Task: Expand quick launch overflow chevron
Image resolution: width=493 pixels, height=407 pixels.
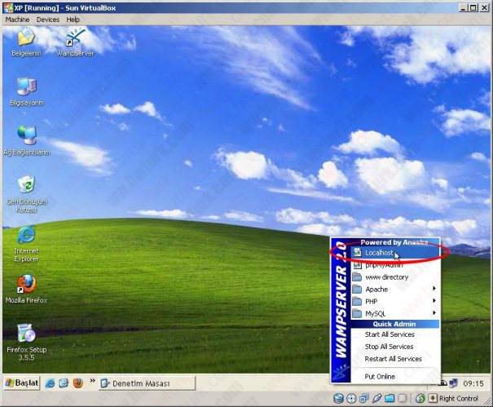Action: [x=92, y=381]
